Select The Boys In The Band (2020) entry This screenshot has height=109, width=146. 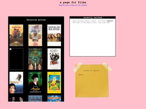click(x=91, y=23)
